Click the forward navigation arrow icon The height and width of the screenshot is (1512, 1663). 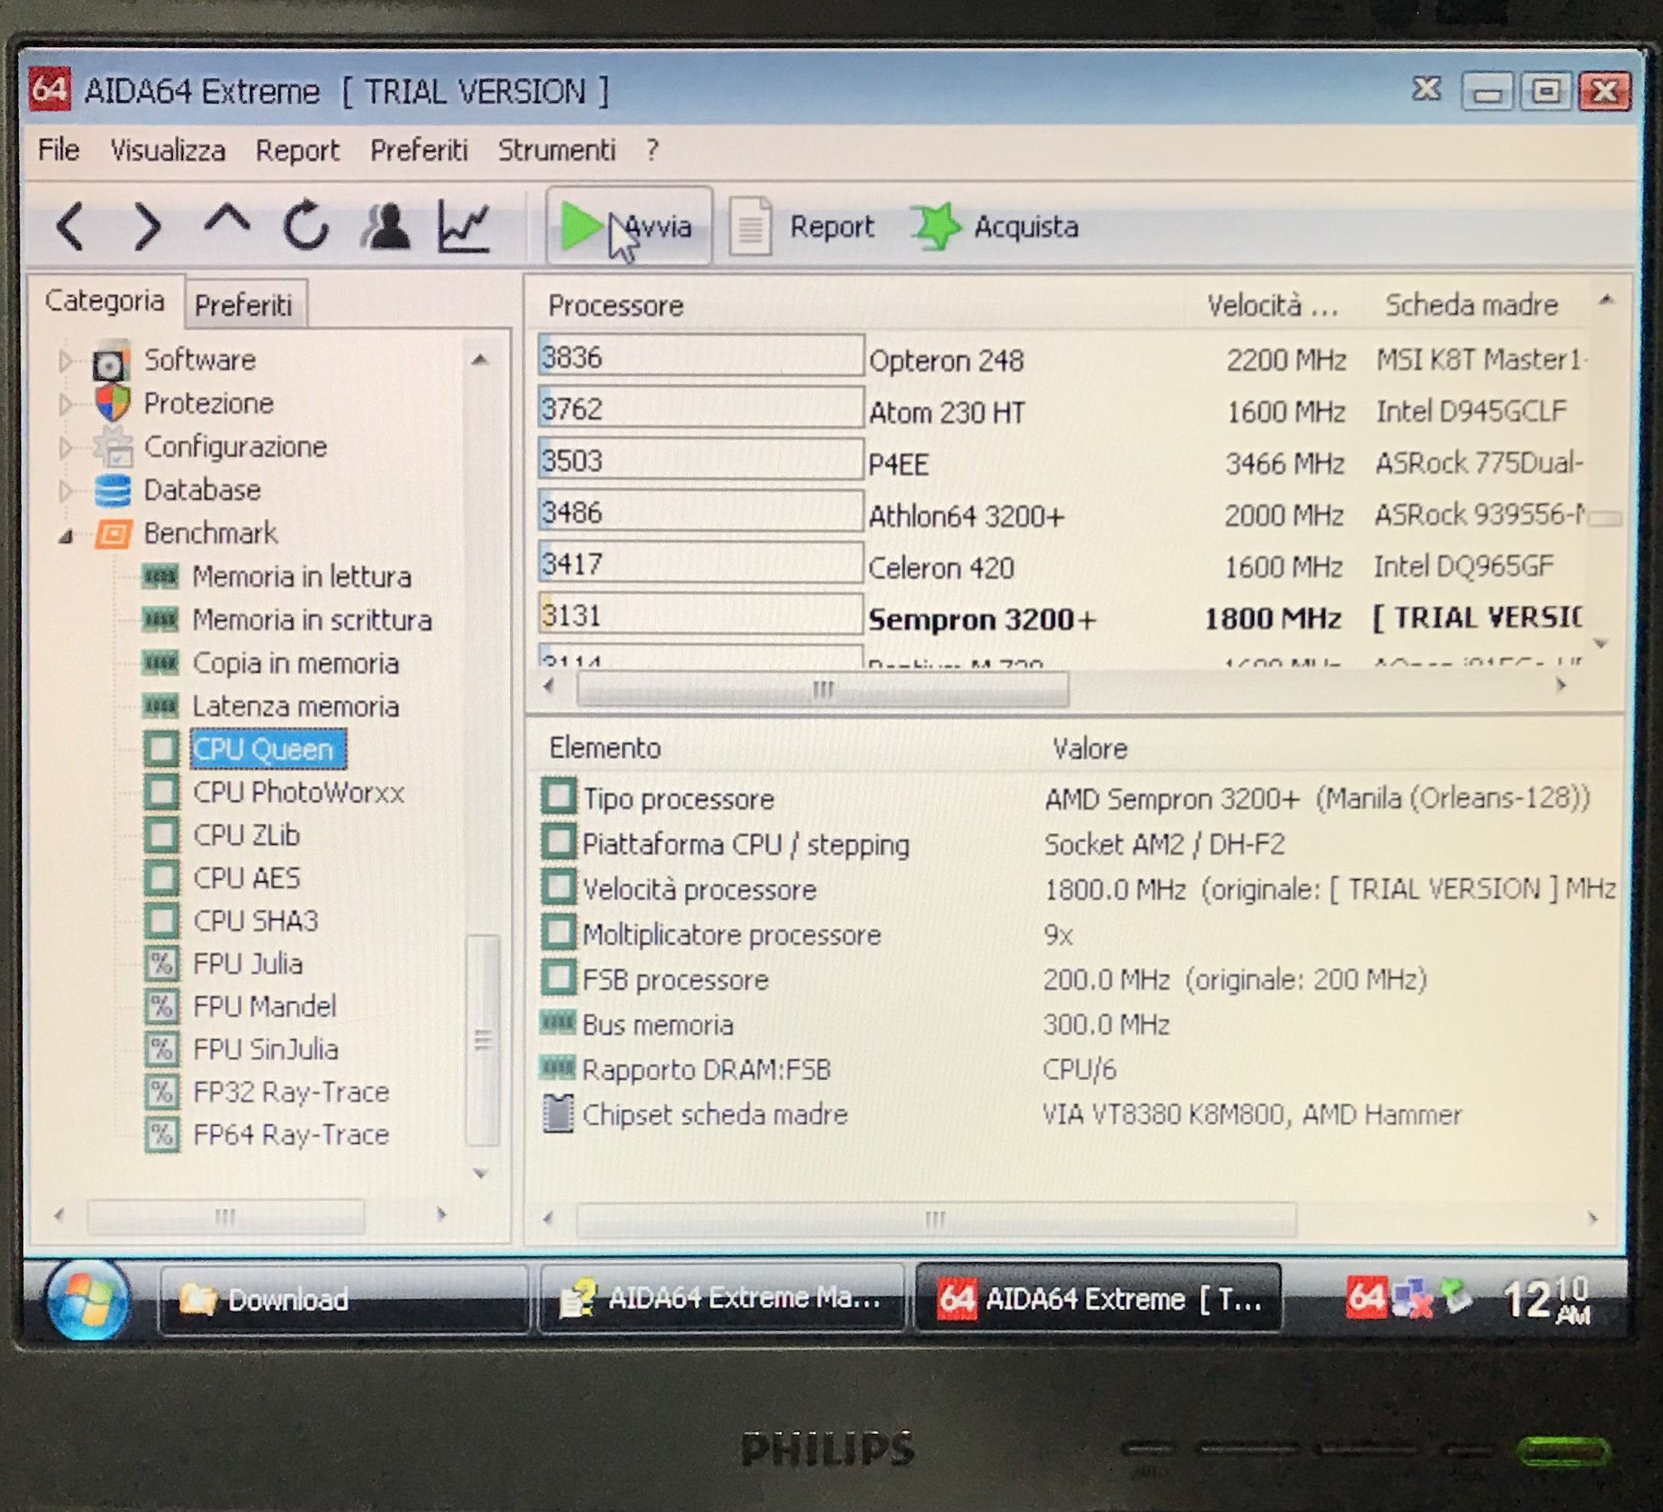click(148, 226)
